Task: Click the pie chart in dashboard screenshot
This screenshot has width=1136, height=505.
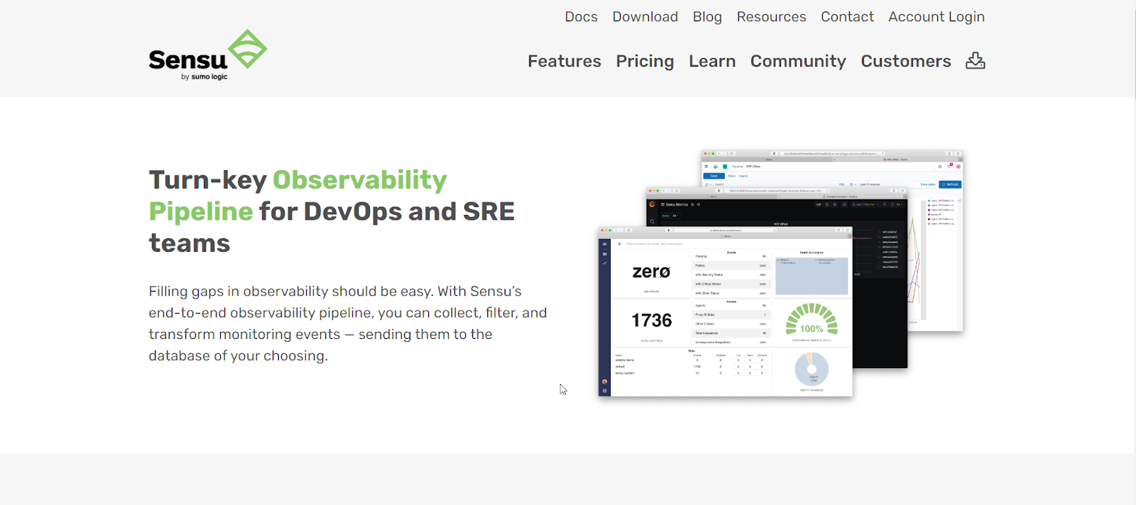Action: click(x=812, y=369)
